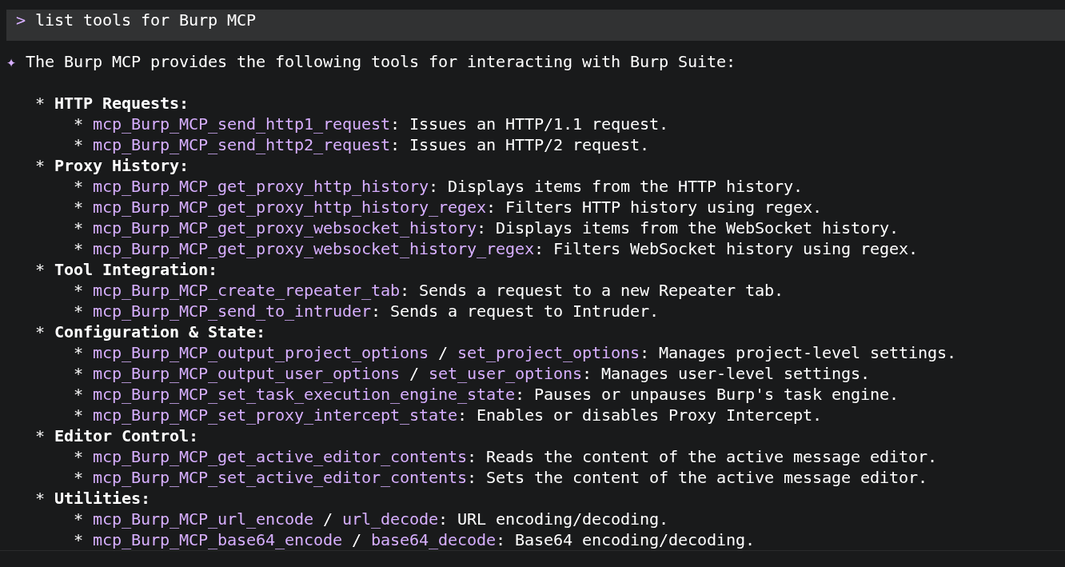Image resolution: width=1065 pixels, height=567 pixels.
Task: Click the 'Proxy History:' section heading
Action: click(x=122, y=166)
